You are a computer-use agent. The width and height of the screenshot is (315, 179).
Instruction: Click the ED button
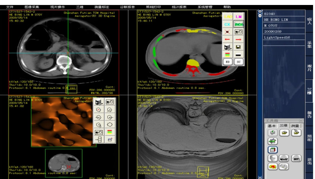pos(228,62)
